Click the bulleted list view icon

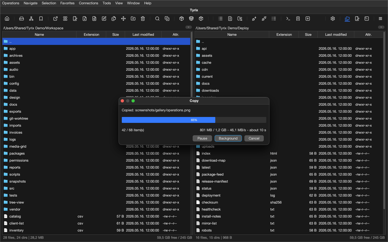coord(220,19)
